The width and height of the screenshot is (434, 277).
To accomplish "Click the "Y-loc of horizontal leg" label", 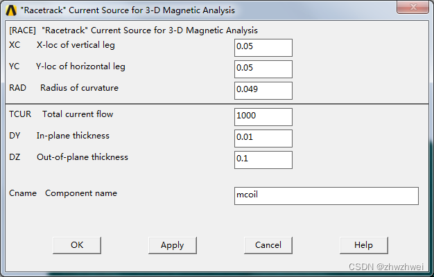I will click(x=80, y=66).
